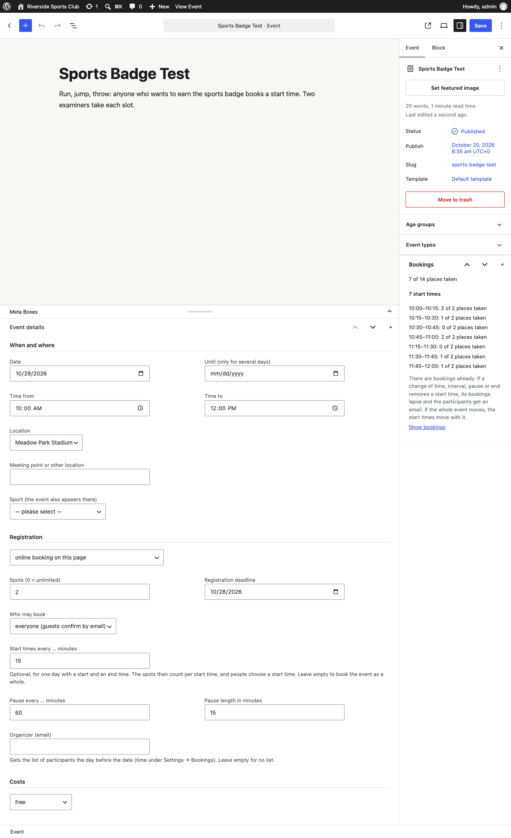Open the Show bookings link
Screen dimensions: 511x838
point(427,427)
